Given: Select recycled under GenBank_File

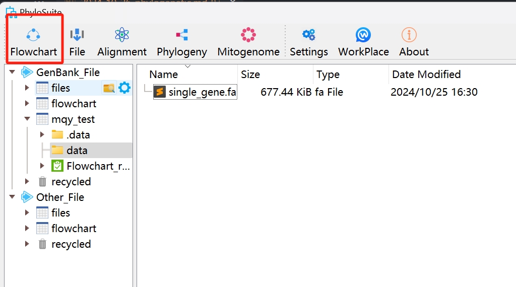Looking at the screenshot, I should [71, 182].
